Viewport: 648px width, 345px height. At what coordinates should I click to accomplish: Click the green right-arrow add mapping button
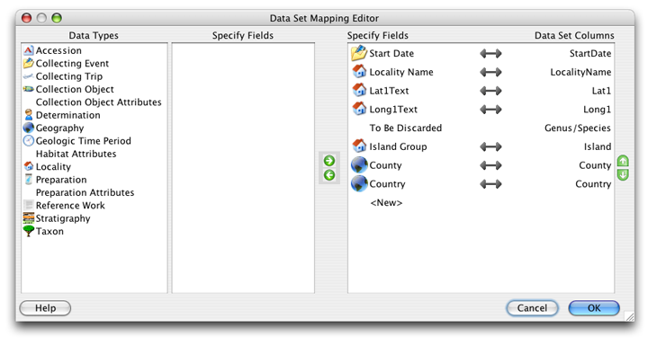point(329,161)
